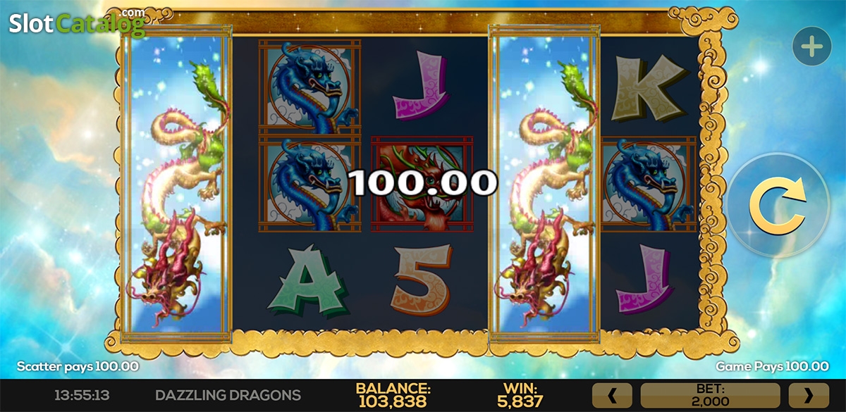Click the BALANCE 103,838 display

coord(393,395)
